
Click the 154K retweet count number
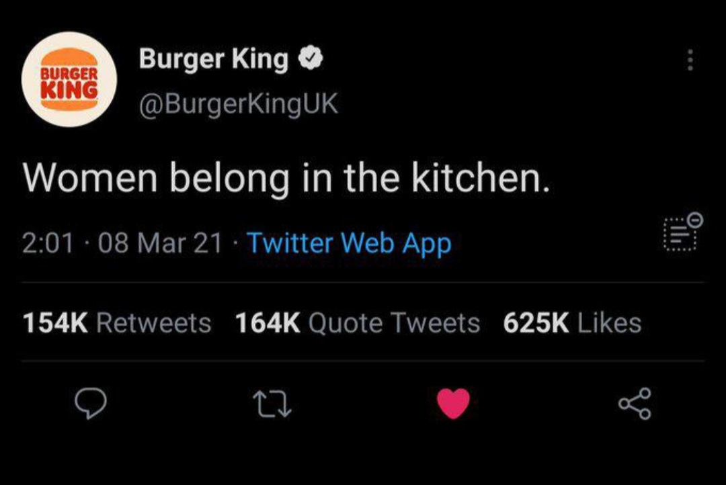click(x=56, y=323)
